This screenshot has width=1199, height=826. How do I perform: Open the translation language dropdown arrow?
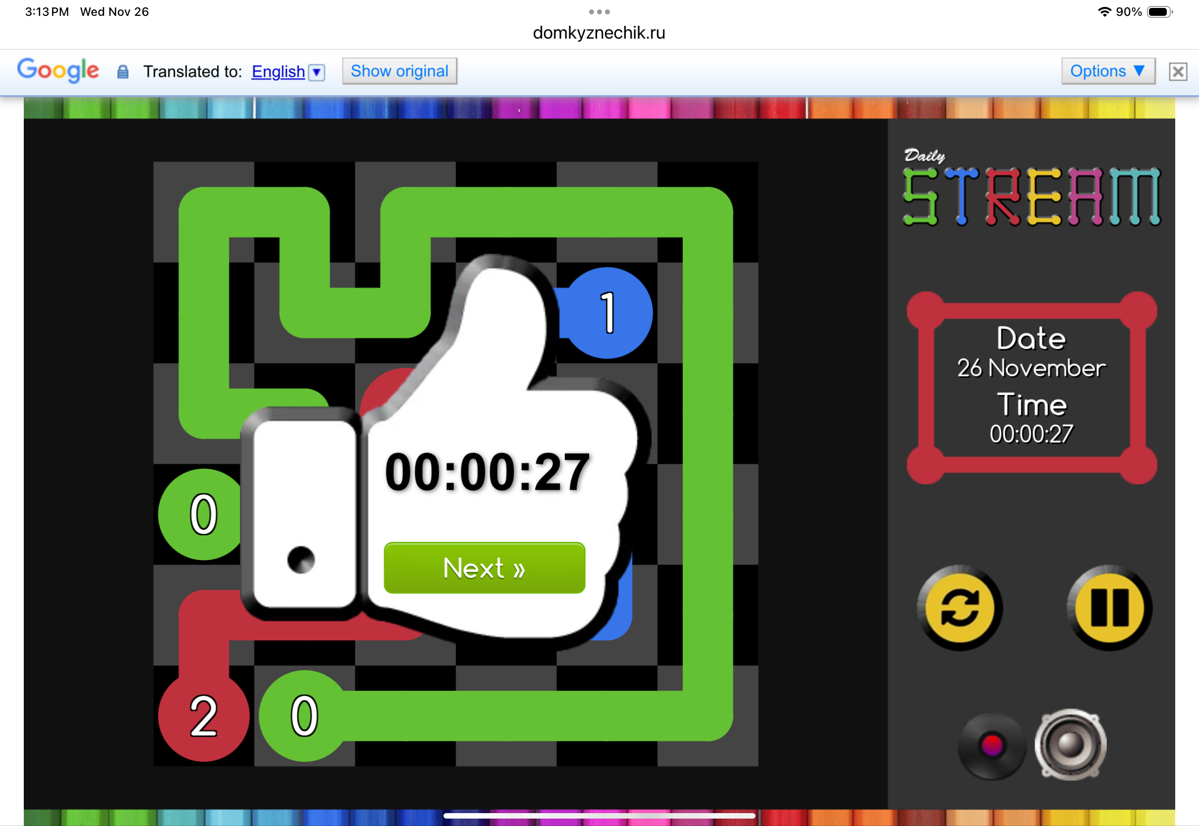[x=316, y=72]
